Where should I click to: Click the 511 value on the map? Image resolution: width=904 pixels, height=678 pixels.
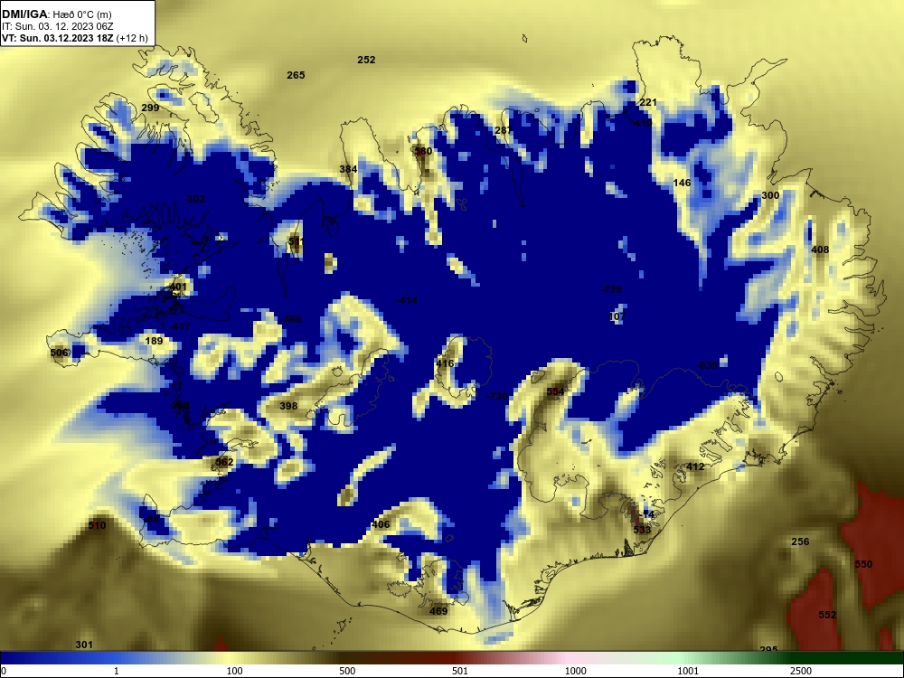click(x=296, y=241)
